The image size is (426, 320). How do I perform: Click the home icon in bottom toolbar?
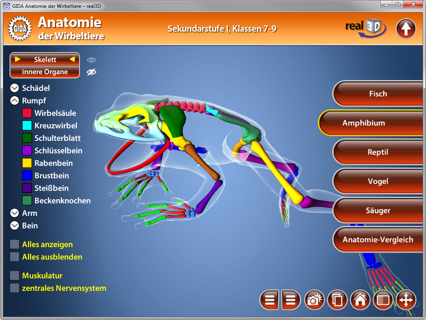coord(360,300)
